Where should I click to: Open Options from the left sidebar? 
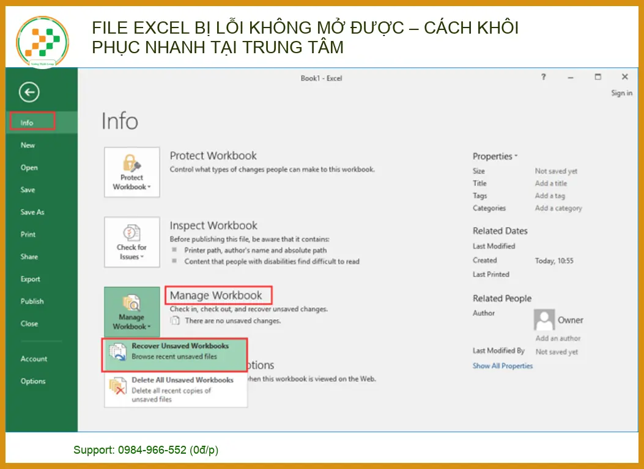33,381
